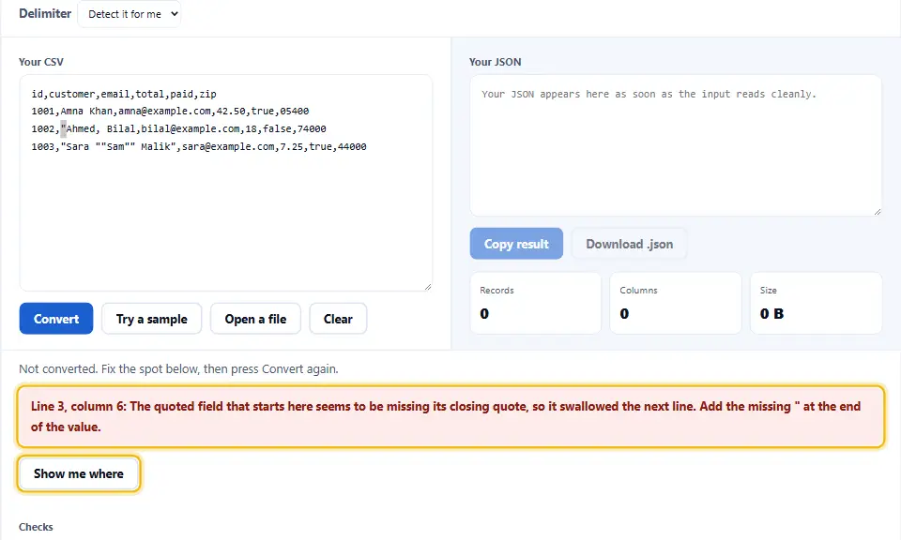901x540 pixels.
Task: Click the resize grip of the CSV textarea
Action: (x=428, y=286)
